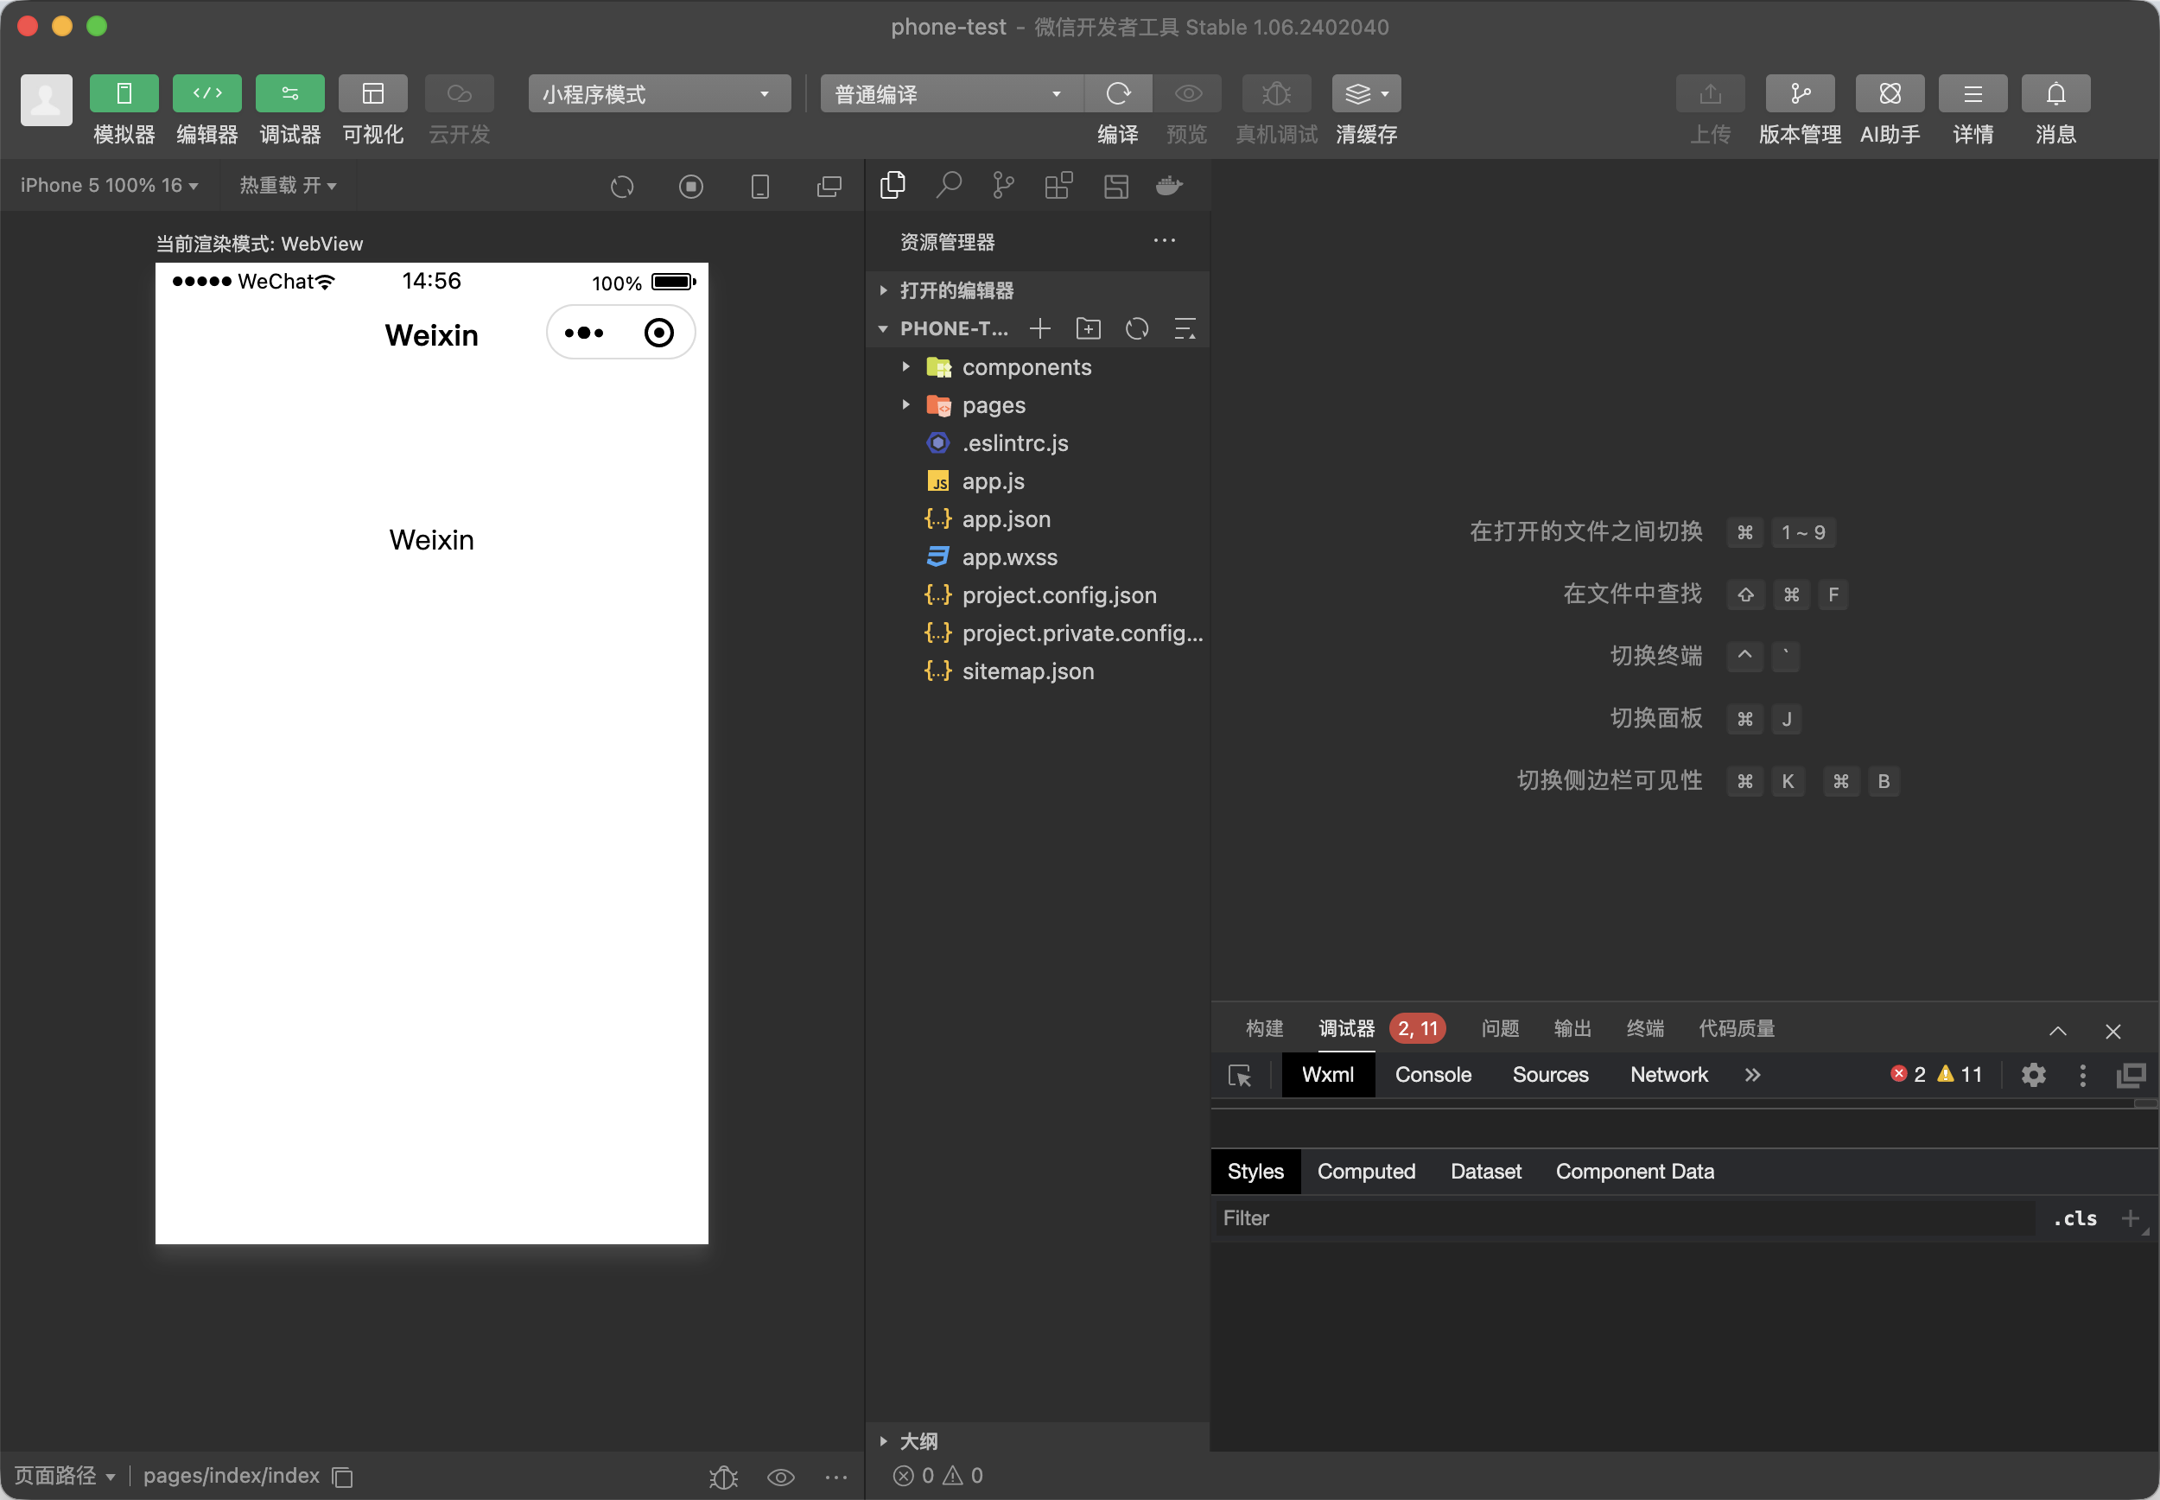The width and height of the screenshot is (2160, 1500).
Task: Open the 调试器 debugger panel
Action: point(289,93)
